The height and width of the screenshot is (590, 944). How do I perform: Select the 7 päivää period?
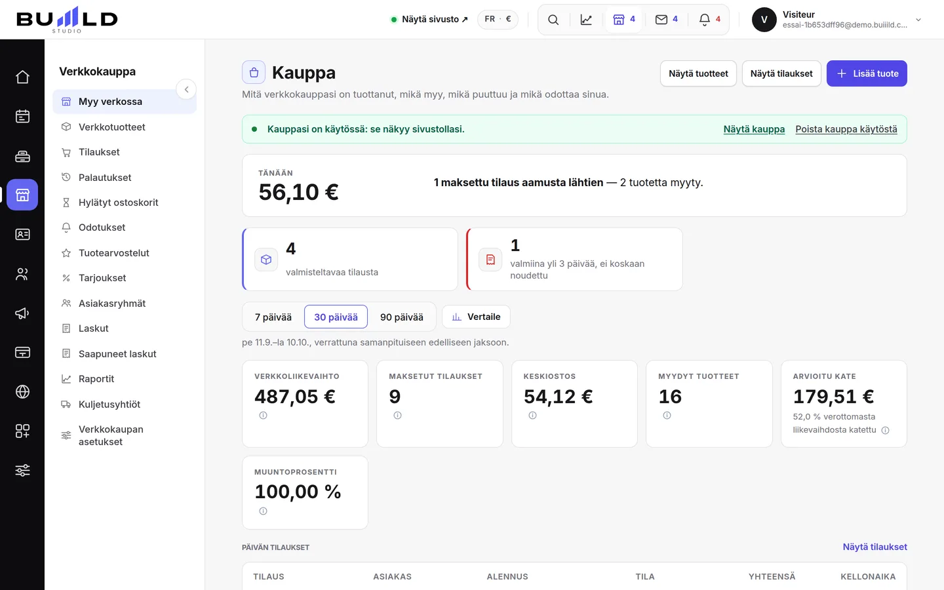click(x=273, y=317)
